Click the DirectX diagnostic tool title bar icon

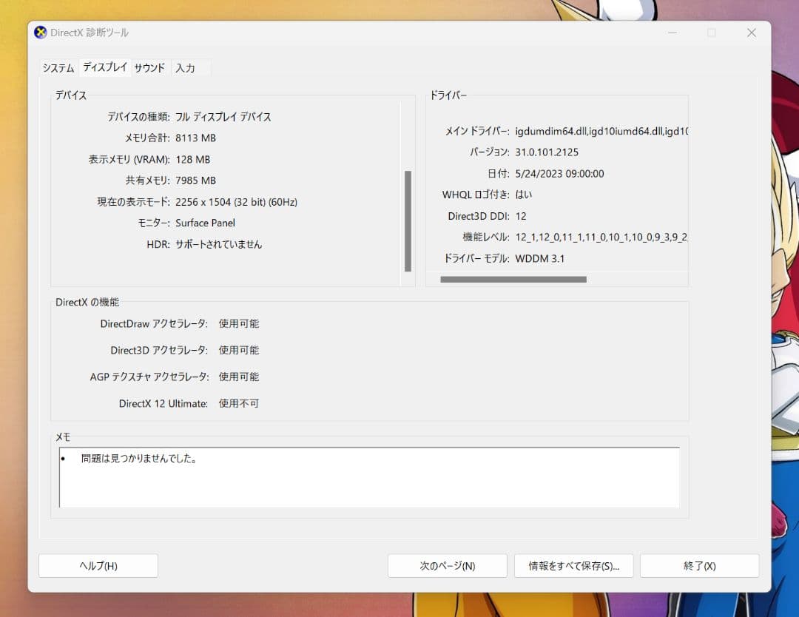click(x=40, y=32)
